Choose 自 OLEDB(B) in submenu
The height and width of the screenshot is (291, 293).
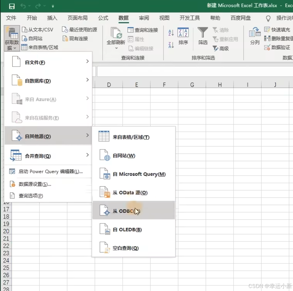134,229
